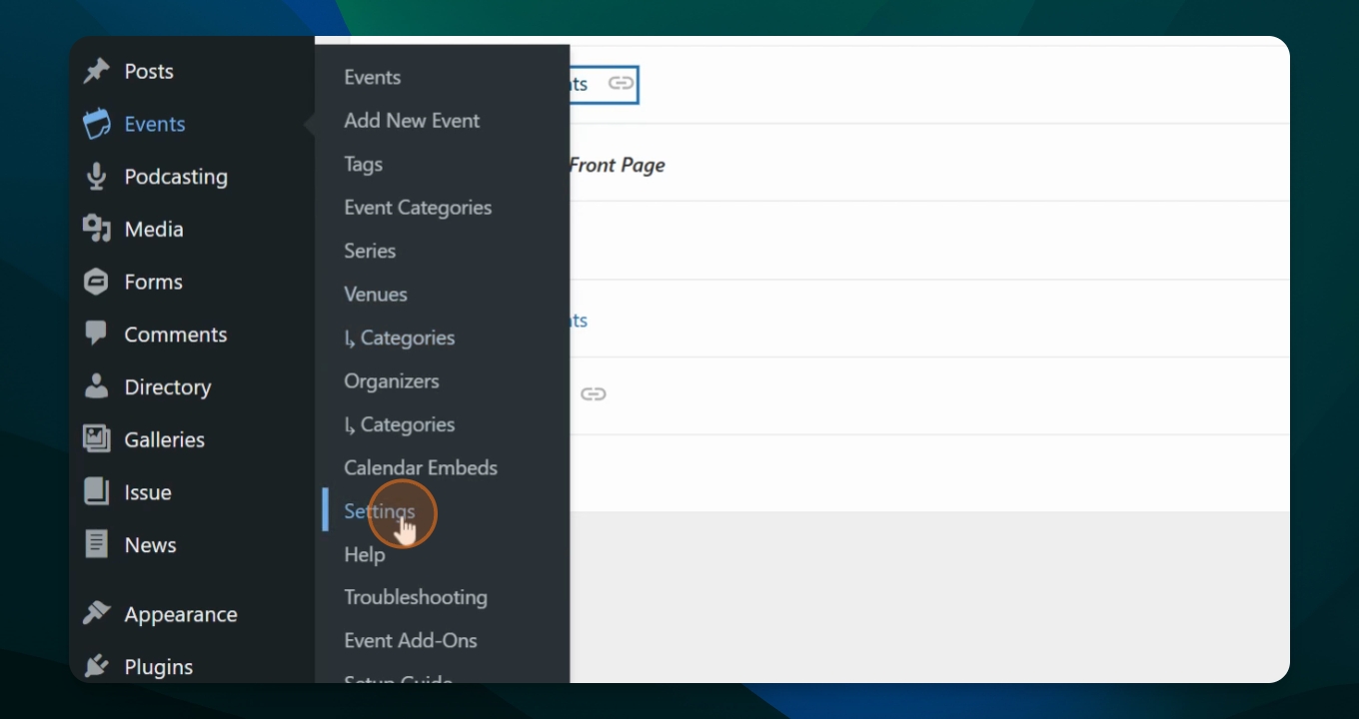Open the Categories entry just below Organizers
This screenshot has width=1359, height=719.
click(x=400, y=424)
